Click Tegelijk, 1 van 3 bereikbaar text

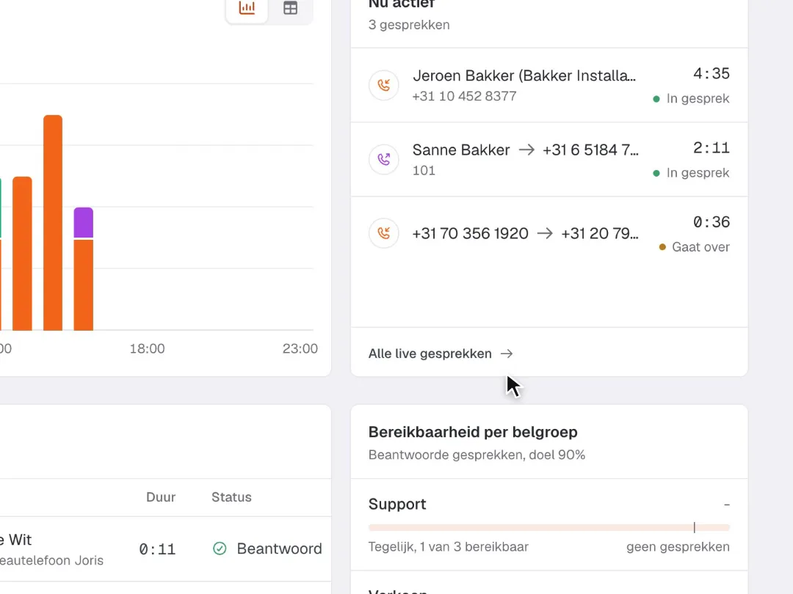click(x=449, y=547)
